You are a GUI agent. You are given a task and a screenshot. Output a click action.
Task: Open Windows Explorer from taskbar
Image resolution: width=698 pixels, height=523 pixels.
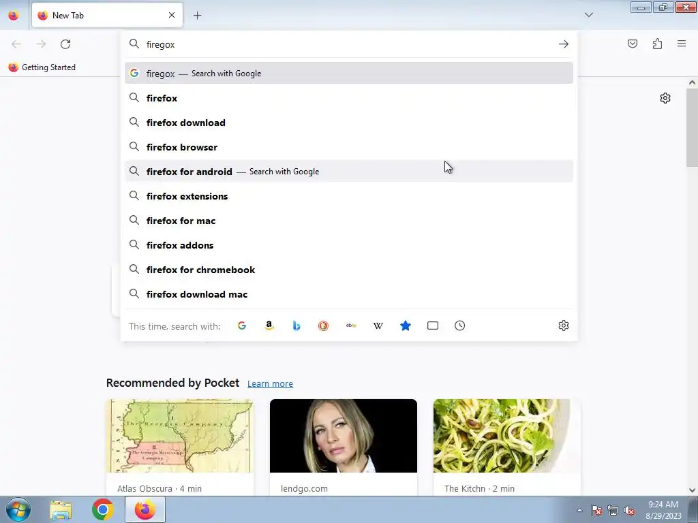tap(61, 509)
